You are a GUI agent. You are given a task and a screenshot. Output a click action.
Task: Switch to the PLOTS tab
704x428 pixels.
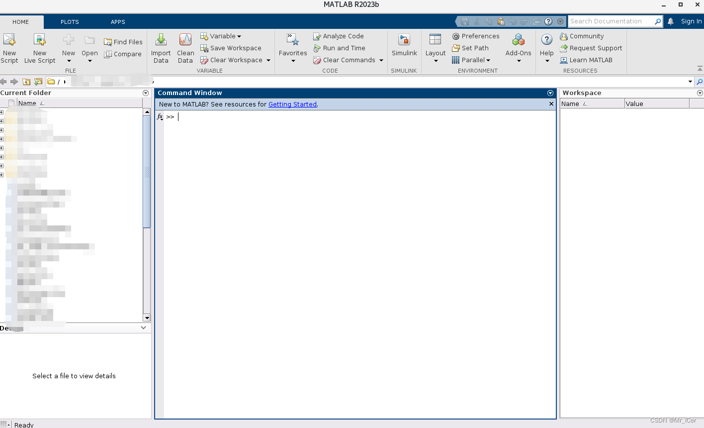[x=70, y=22]
